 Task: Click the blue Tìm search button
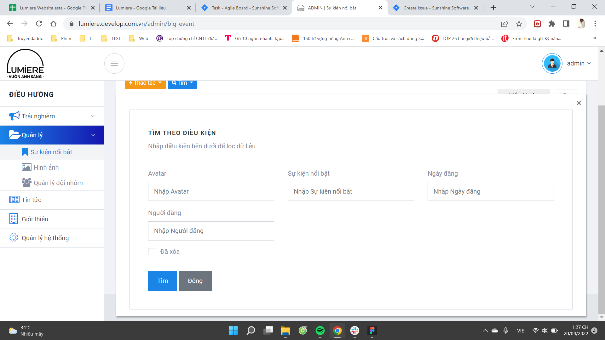point(163,281)
